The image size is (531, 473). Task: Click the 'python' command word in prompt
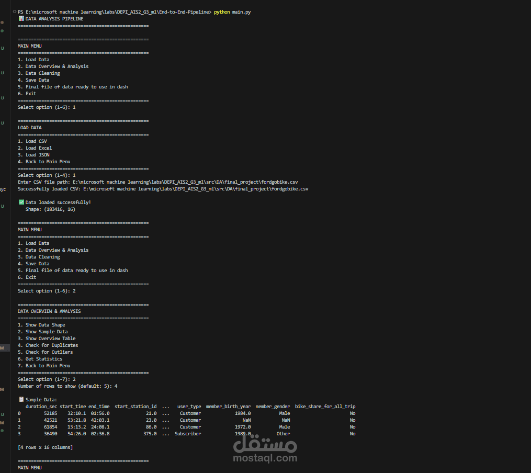[222, 12]
